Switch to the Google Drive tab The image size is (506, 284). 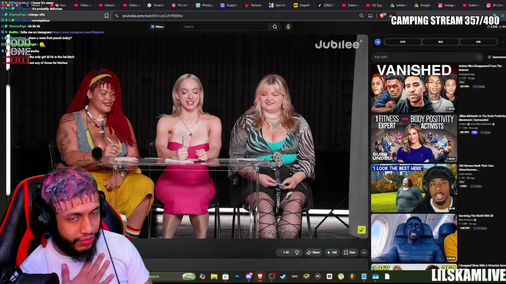pyautogui.click(x=422, y=5)
